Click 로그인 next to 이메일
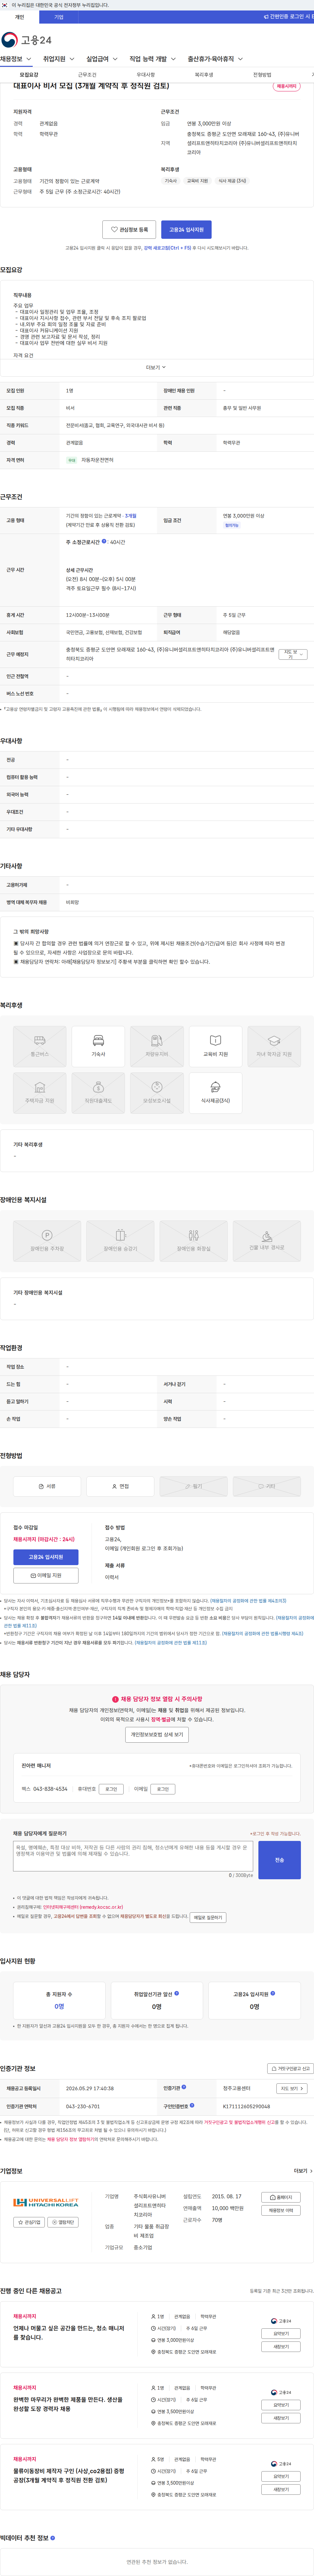This screenshot has width=314, height=2576. point(163,1789)
